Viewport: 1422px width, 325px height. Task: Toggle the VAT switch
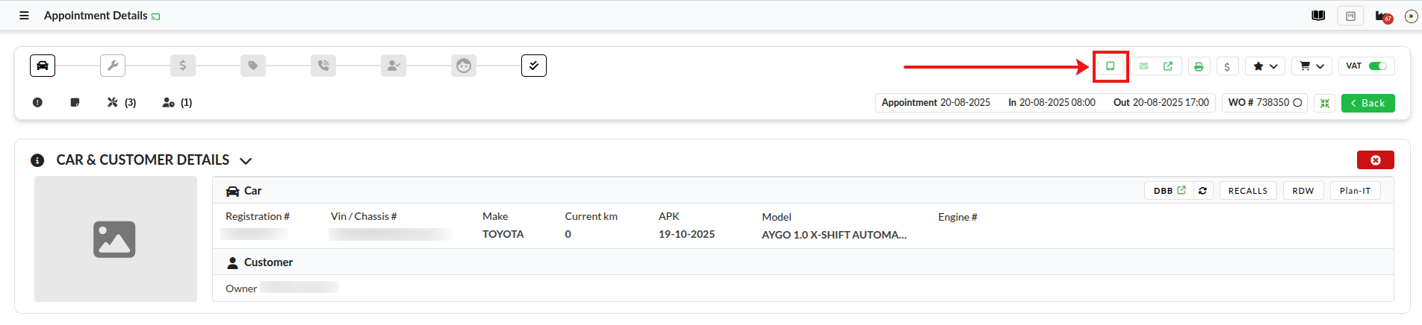[1377, 66]
